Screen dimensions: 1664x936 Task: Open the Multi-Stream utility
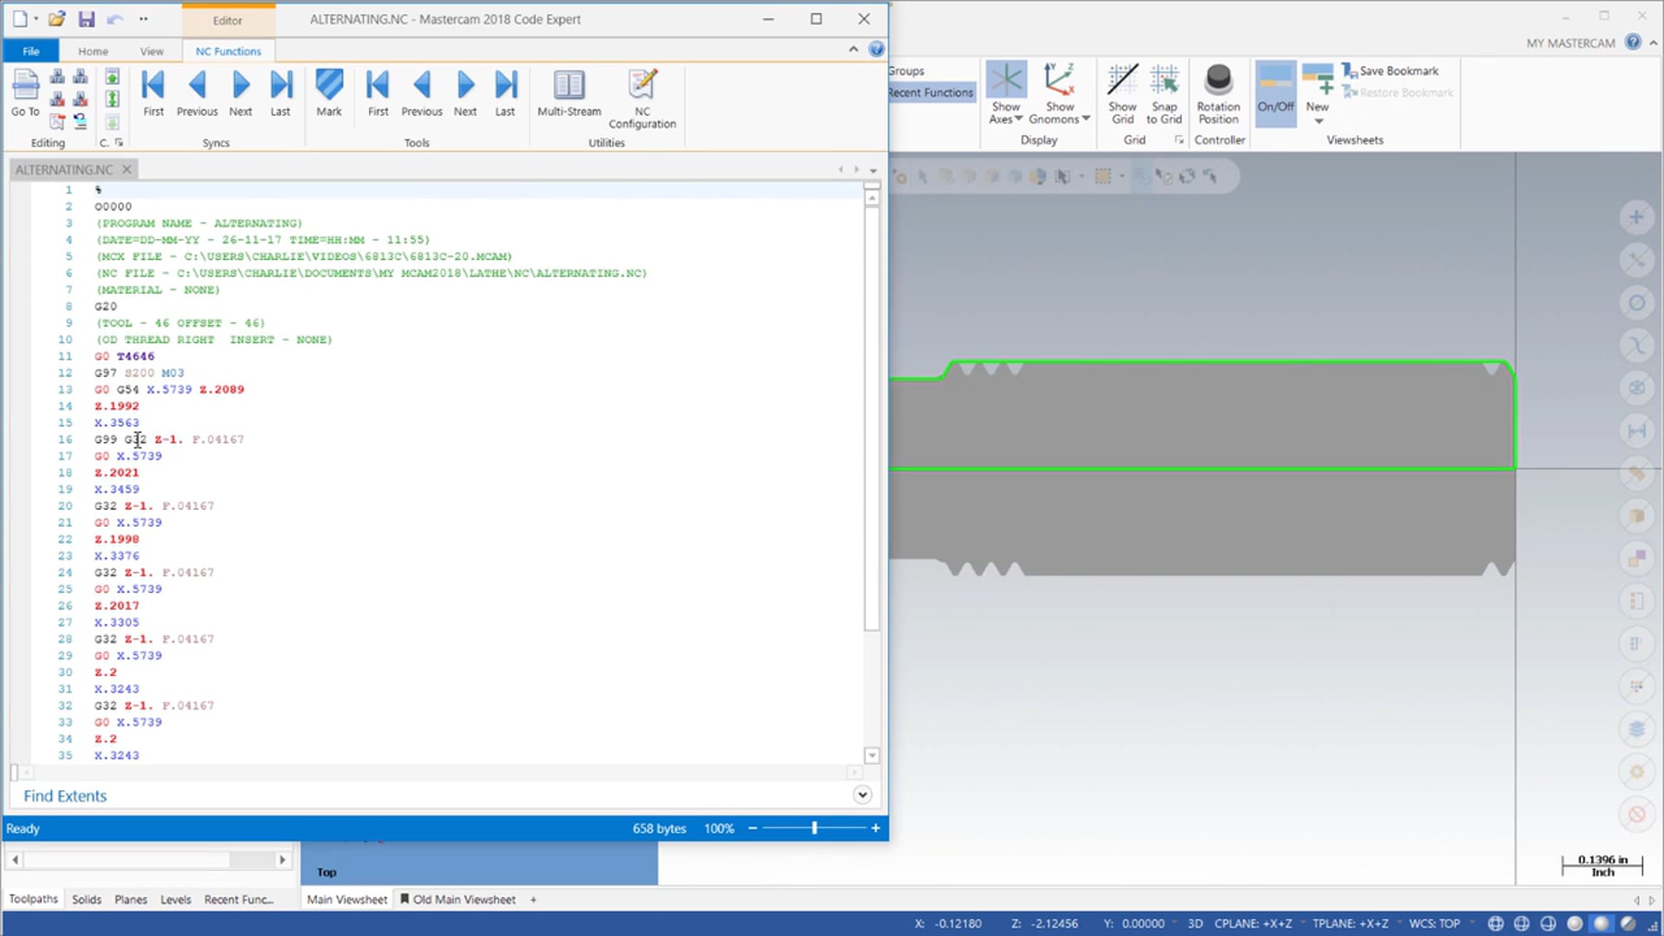pyautogui.click(x=569, y=92)
